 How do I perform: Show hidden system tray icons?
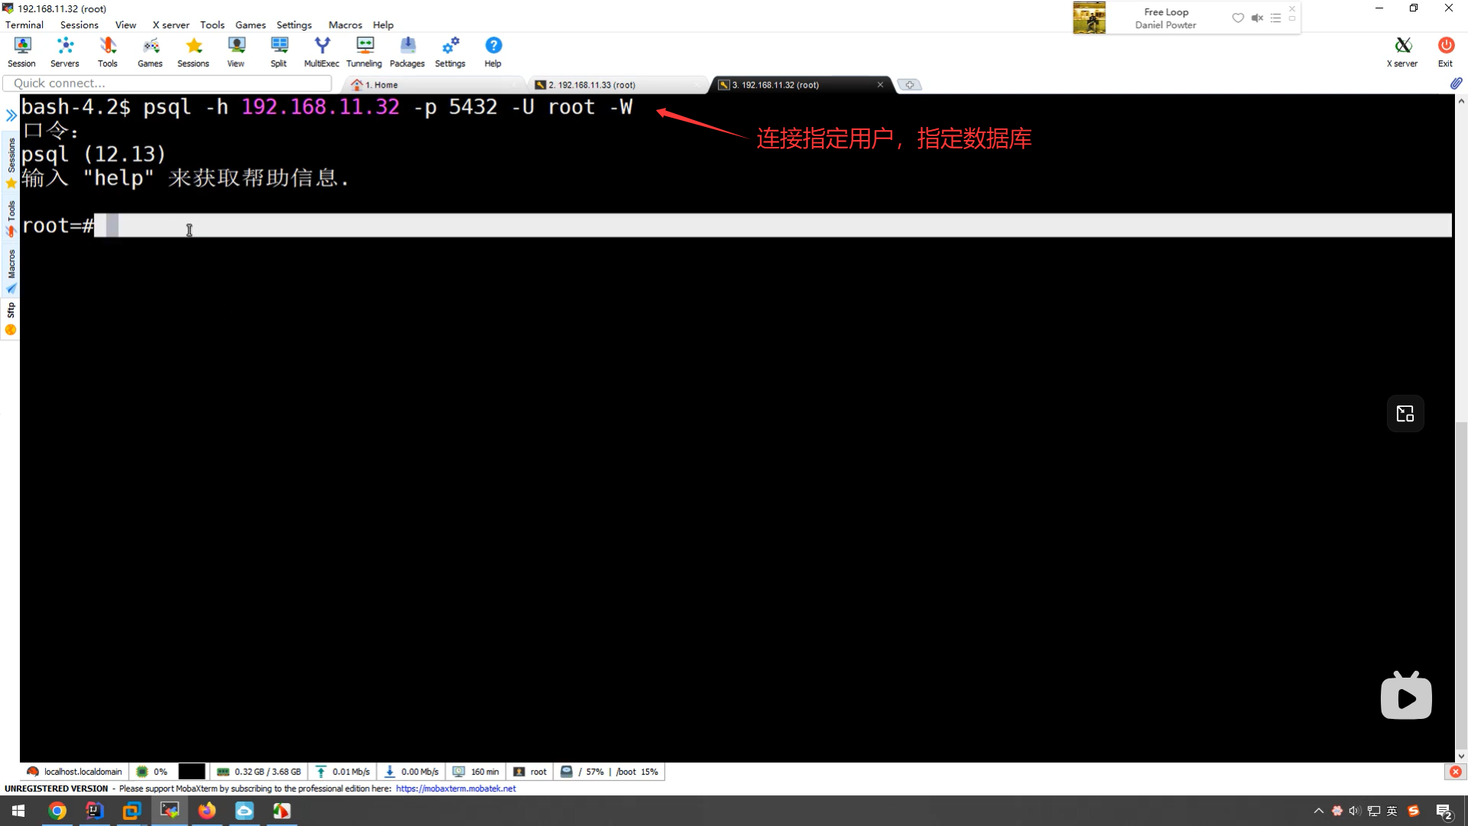pyautogui.click(x=1318, y=811)
